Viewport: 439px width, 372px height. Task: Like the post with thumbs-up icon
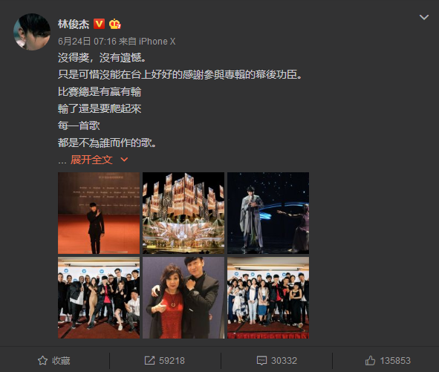[370, 361]
